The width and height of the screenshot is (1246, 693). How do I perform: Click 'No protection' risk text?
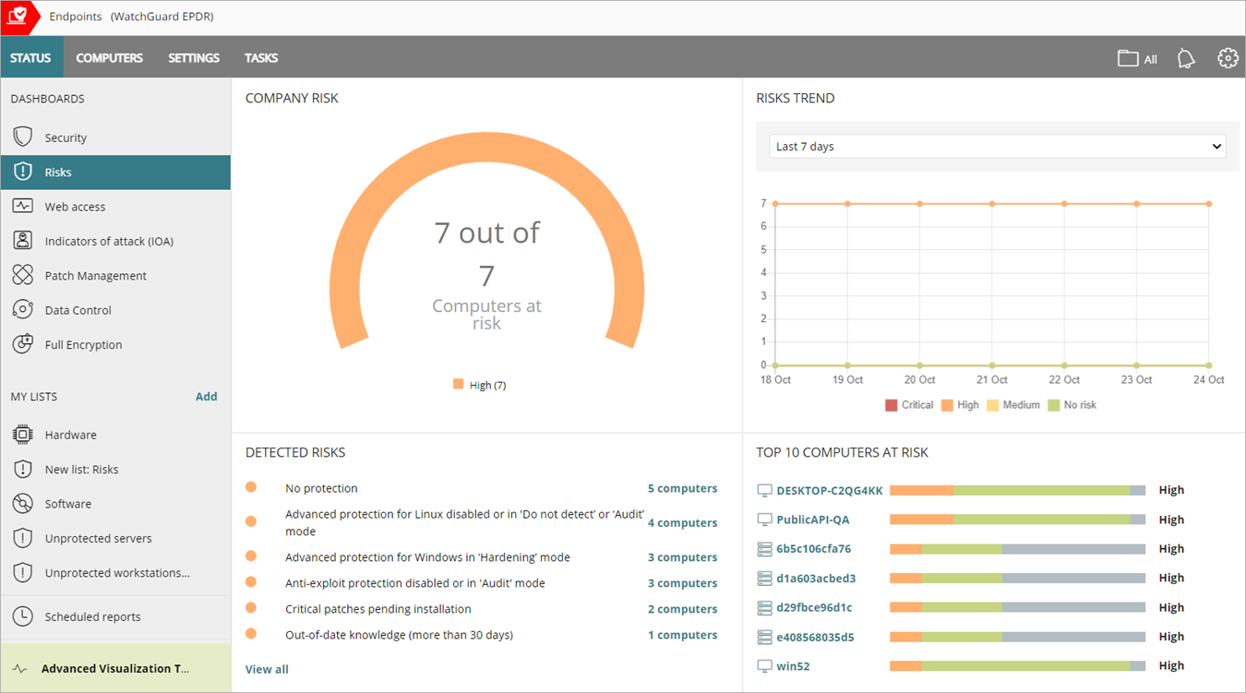click(321, 488)
